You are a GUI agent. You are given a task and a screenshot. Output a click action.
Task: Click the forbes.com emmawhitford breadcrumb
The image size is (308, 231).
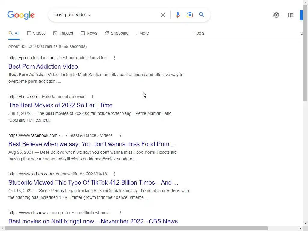pyautogui.click(x=57, y=174)
